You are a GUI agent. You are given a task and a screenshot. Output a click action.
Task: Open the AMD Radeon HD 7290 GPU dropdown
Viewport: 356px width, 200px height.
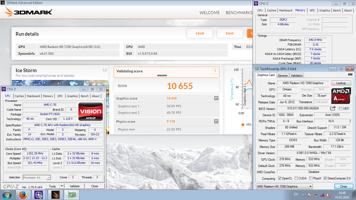(x=284, y=186)
